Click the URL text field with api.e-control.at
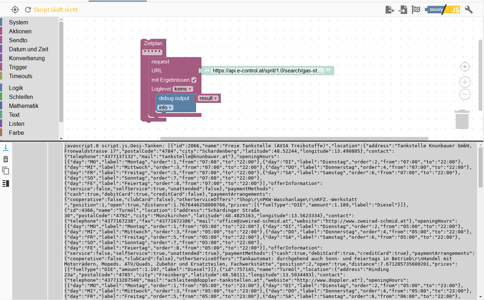Image resolution: width=484 pixels, height=300 pixels. (x=268, y=71)
